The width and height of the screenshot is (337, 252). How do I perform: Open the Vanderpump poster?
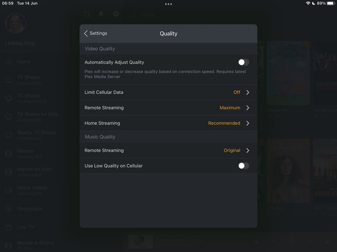[325, 73]
